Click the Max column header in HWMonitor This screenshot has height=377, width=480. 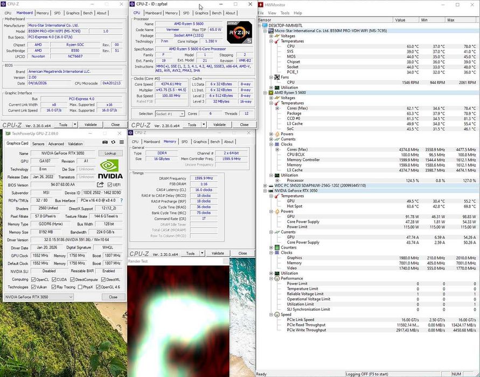tap(462, 20)
